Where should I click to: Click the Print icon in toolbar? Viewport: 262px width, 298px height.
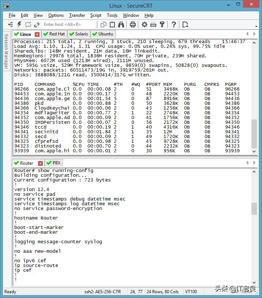pos(132,24)
